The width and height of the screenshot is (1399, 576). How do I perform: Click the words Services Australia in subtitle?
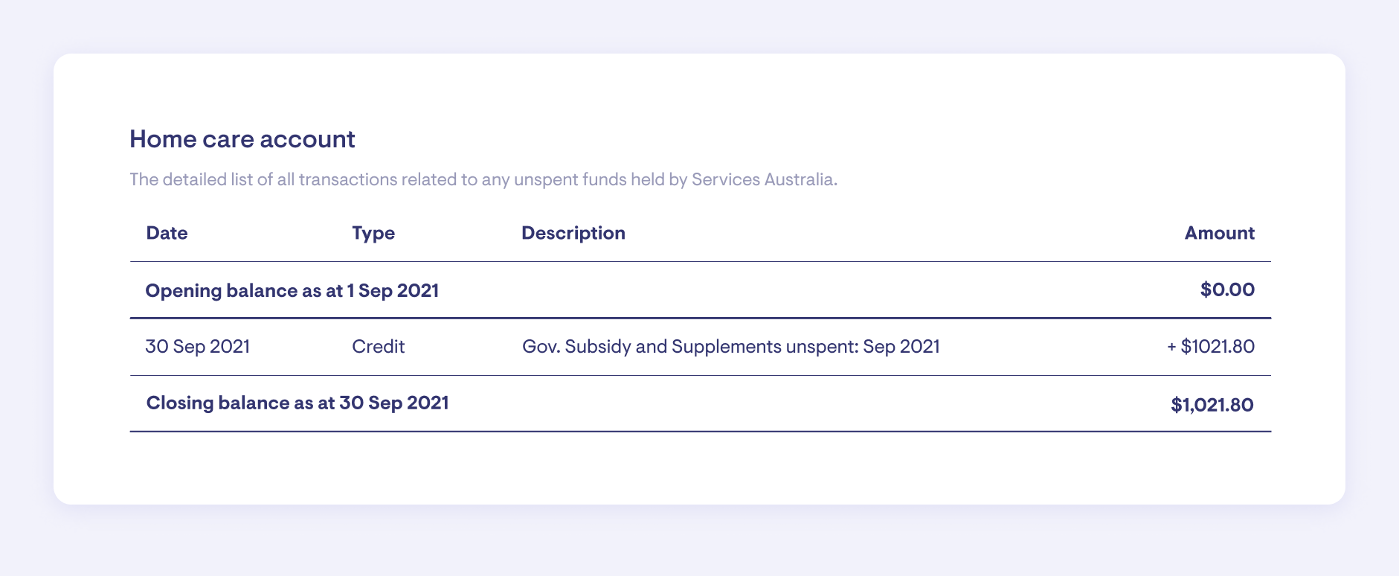tap(764, 179)
